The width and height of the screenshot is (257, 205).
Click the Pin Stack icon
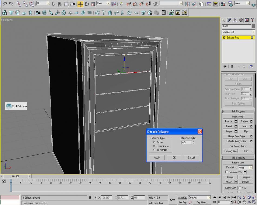pyautogui.click(x=225, y=66)
